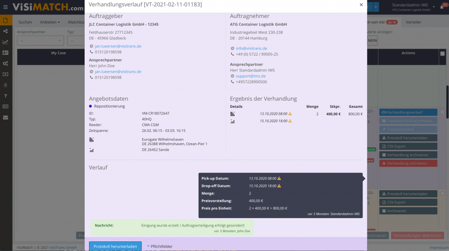
Task: Switch to the Suchen tab
Action: pos(25,22)
